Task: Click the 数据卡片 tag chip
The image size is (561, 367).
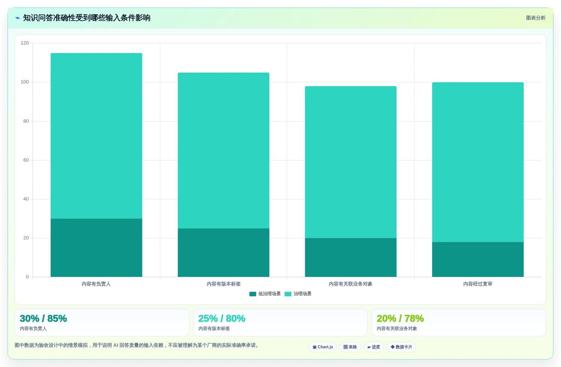Action: (401, 347)
